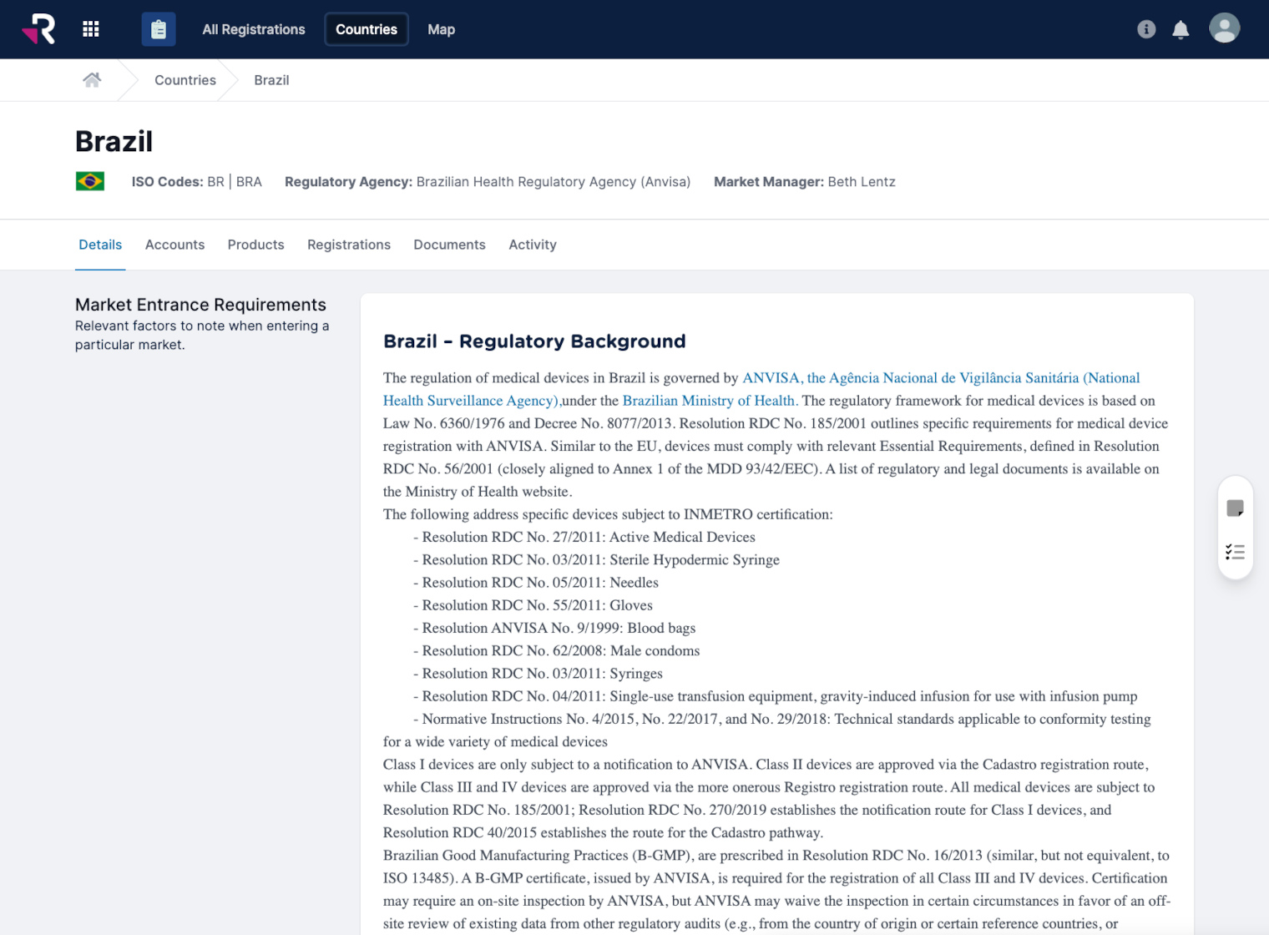This screenshot has height=935, width=1269.
Task: Open the notes panel icon on the right
Action: pyautogui.click(x=1235, y=506)
